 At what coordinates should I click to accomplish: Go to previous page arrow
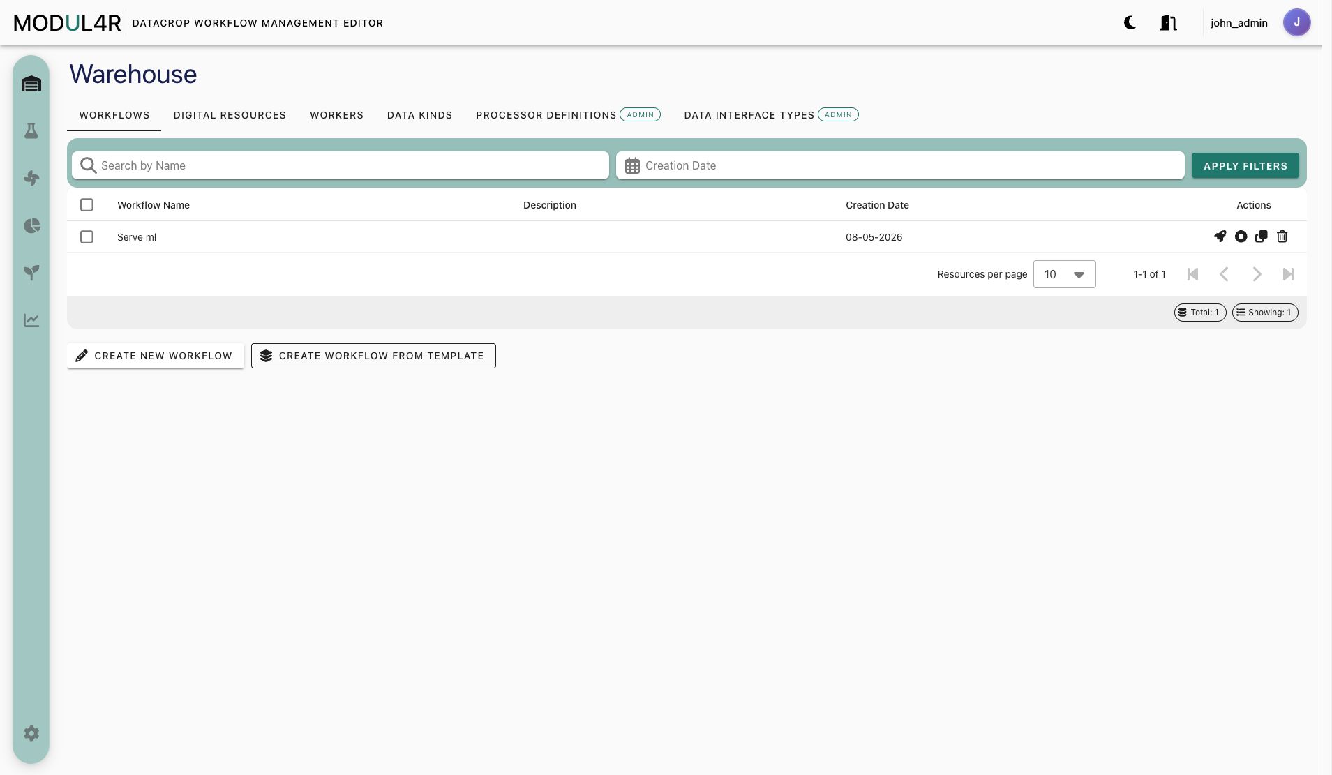point(1224,274)
